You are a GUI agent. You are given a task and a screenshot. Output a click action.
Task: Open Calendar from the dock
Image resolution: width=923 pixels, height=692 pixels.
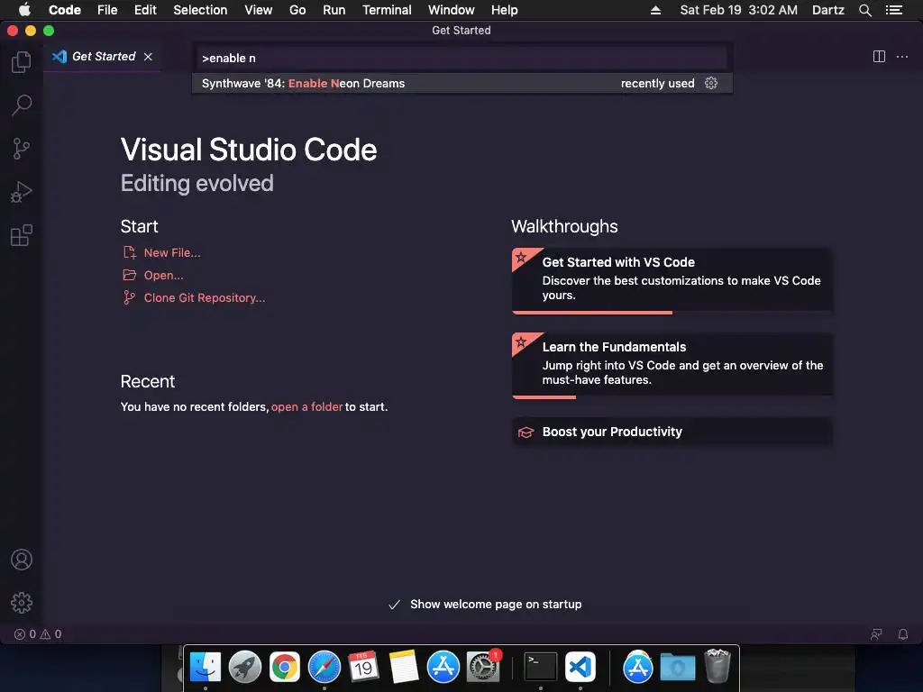tap(363, 668)
